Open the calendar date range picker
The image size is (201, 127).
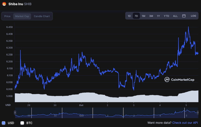click(184, 16)
